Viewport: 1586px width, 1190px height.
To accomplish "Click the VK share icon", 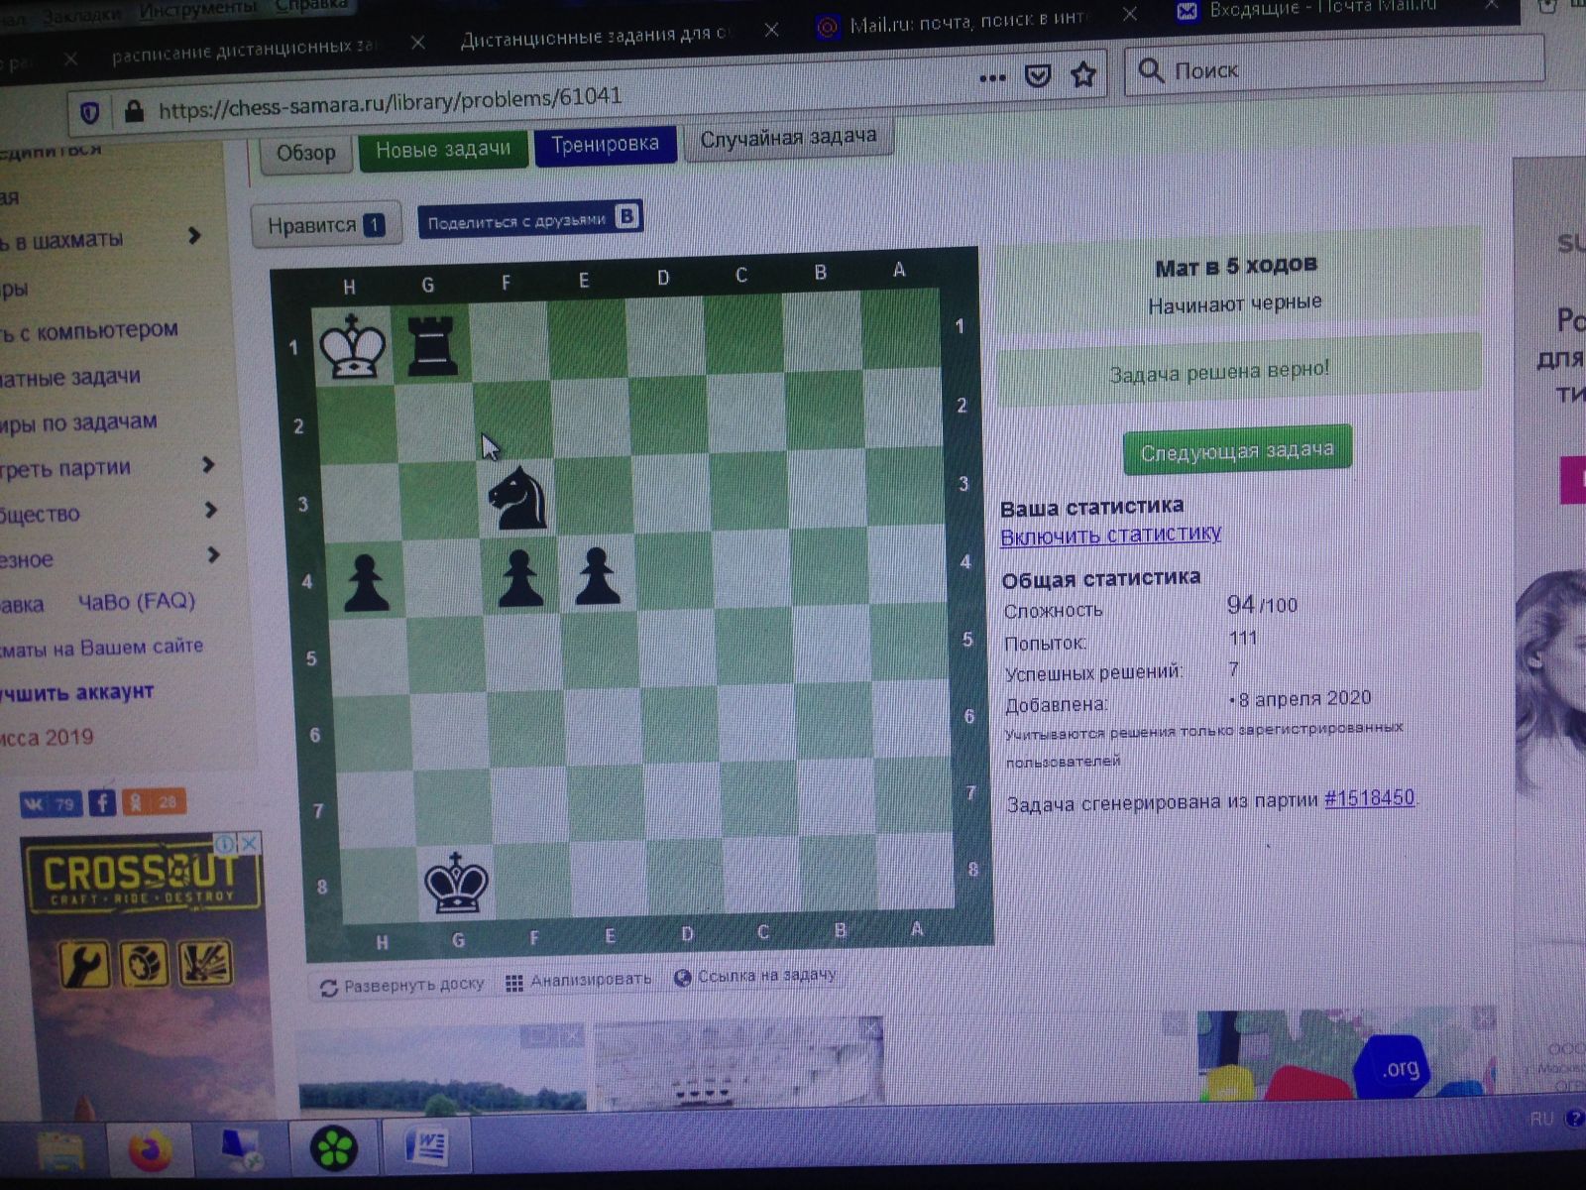I will [52, 803].
